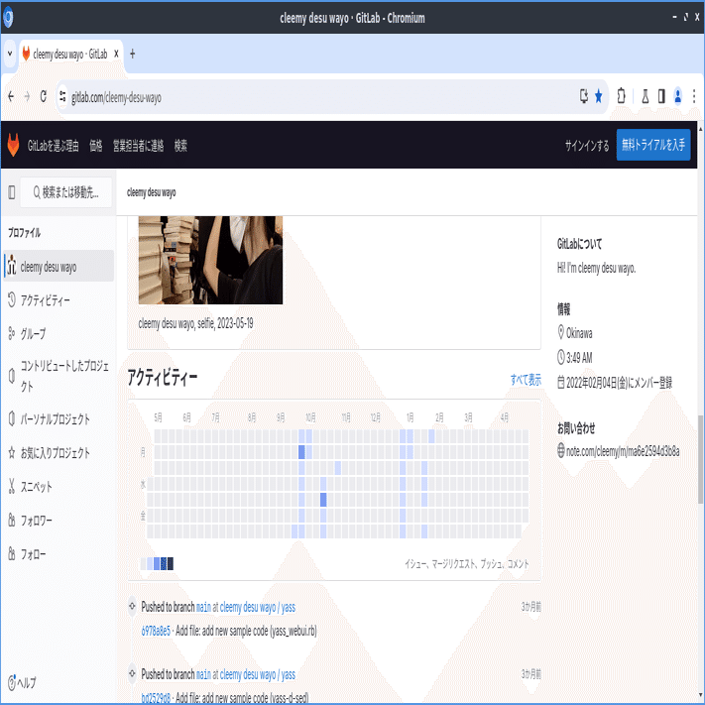Click breadcrumb cleemy desu wayo
The image size is (705, 705).
coord(151,192)
